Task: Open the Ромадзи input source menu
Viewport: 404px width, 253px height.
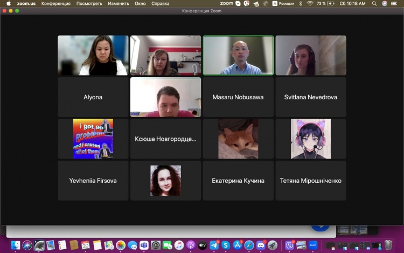Action: pyautogui.click(x=283, y=3)
